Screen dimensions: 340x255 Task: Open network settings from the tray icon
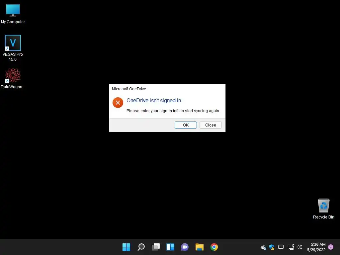click(x=291, y=247)
